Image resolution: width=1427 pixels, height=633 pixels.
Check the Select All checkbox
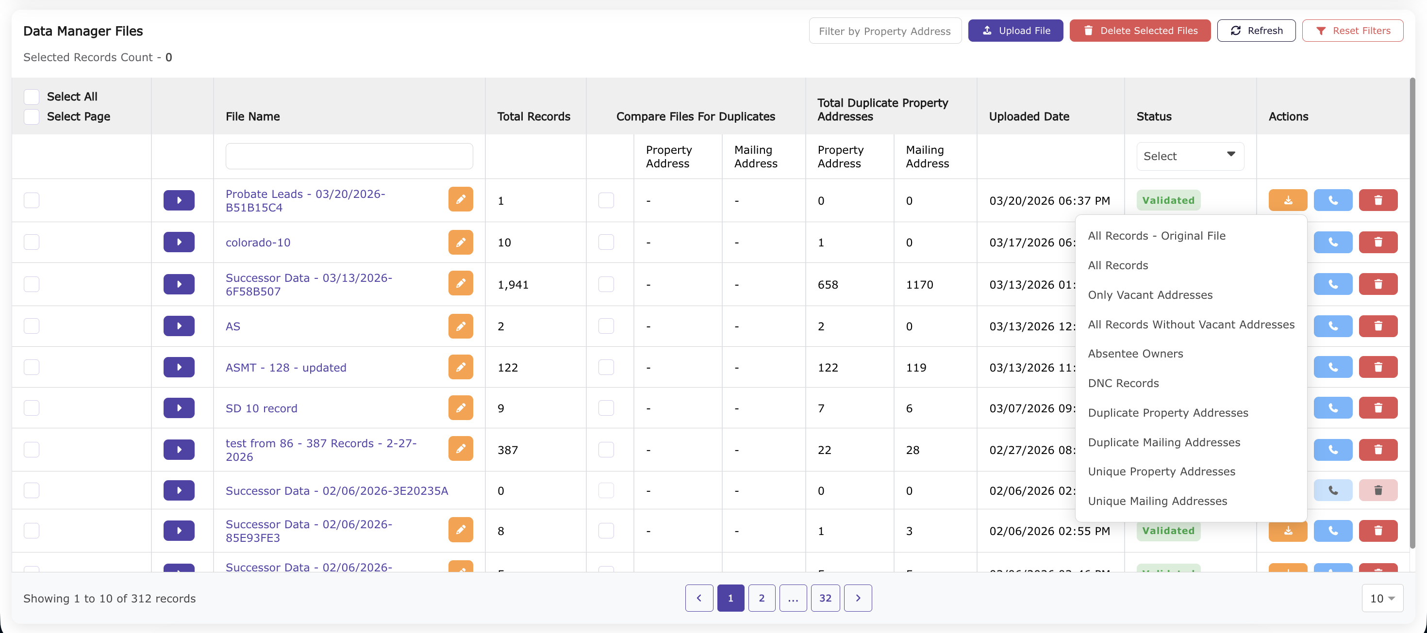(32, 96)
